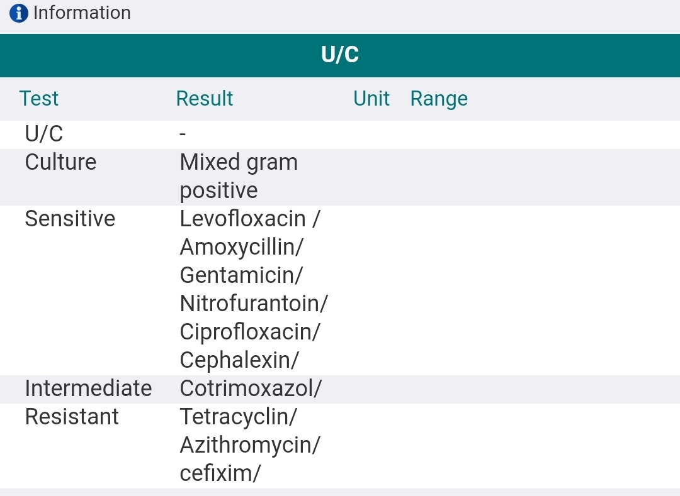Click the Mixed gram positive result
Image resolution: width=680 pixels, height=496 pixels.
[x=238, y=176]
